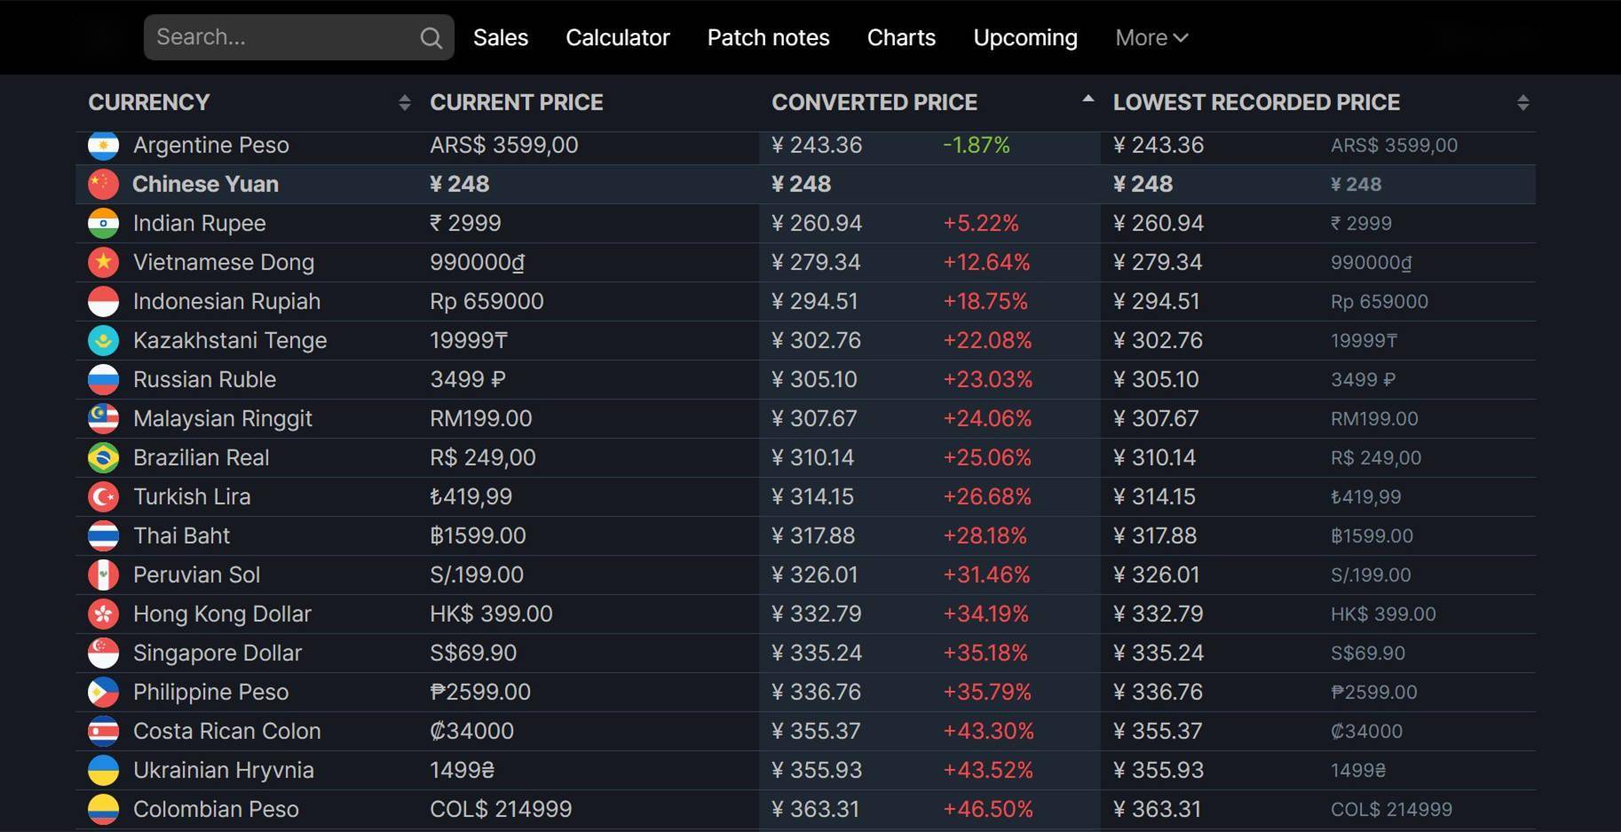
Task: Click the search magnifier icon
Action: [x=431, y=38]
